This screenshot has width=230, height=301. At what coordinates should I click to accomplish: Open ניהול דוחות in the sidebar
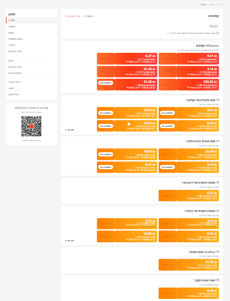pyautogui.click(x=14, y=95)
